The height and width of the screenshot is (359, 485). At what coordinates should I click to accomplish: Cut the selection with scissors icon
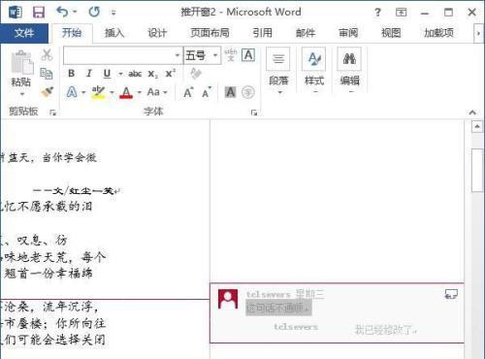click(x=47, y=55)
